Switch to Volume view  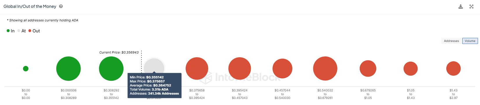pyautogui.click(x=470, y=41)
